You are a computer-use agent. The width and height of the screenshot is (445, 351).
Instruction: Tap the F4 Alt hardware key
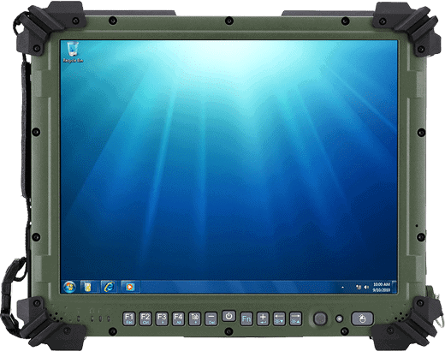click(x=178, y=318)
